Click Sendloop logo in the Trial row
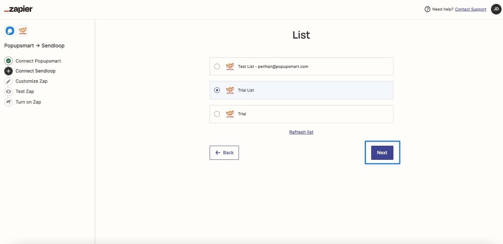 (x=230, y=114)
